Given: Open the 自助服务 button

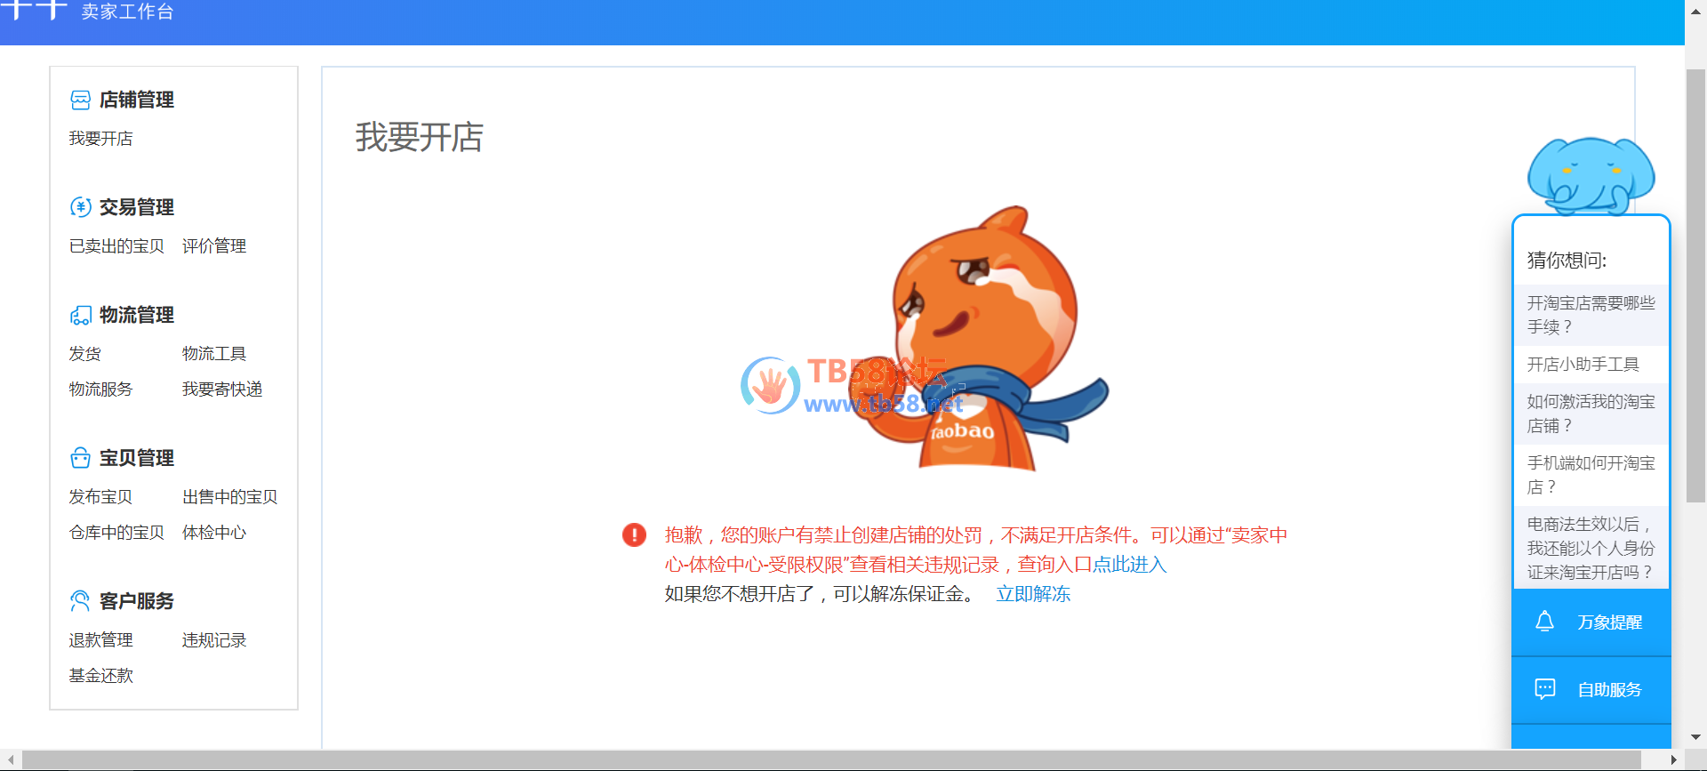Looking at the screenshot, I should click(x=1591, y=690).
